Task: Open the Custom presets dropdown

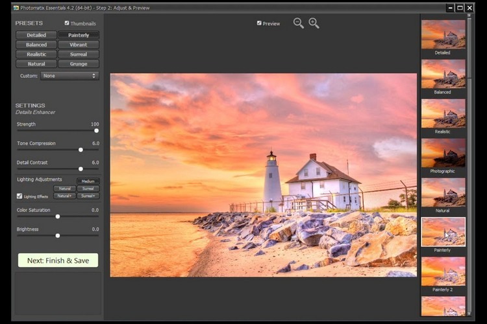Action: 69,76
